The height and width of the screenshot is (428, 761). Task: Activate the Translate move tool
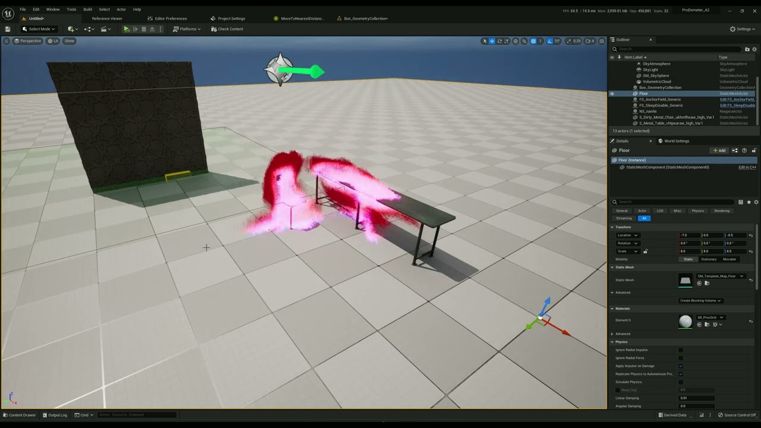(x=492, y=41)
